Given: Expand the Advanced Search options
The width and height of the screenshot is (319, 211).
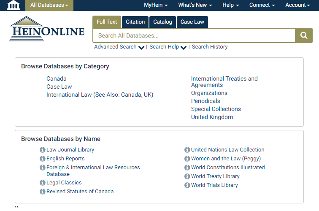Looking at the screenshot, I should [x=119, y=47].
